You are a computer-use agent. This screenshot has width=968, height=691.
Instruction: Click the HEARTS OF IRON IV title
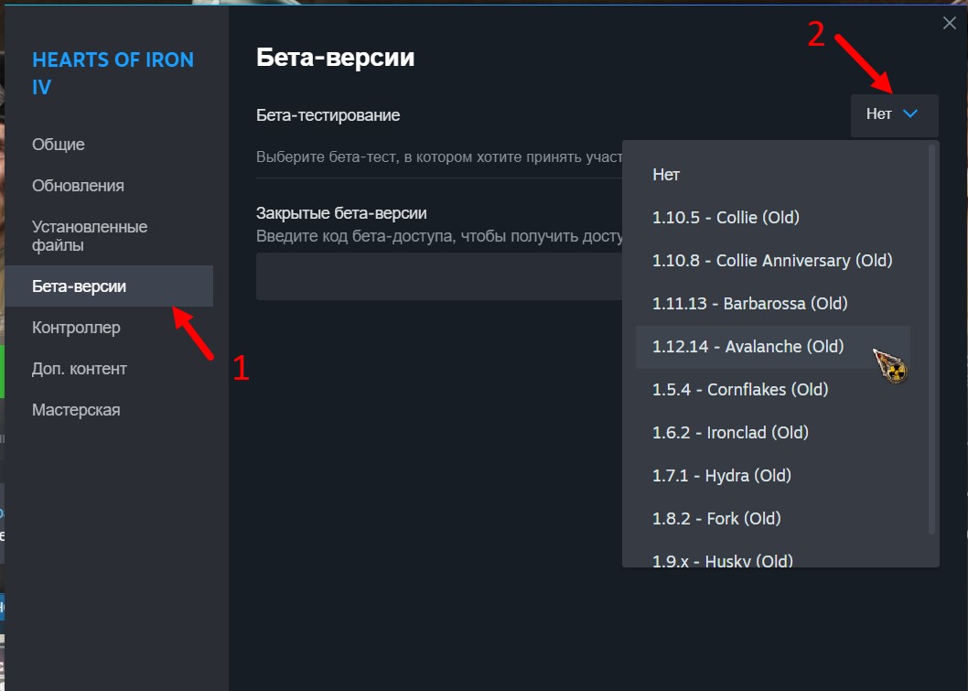click(x=113, y=73)
